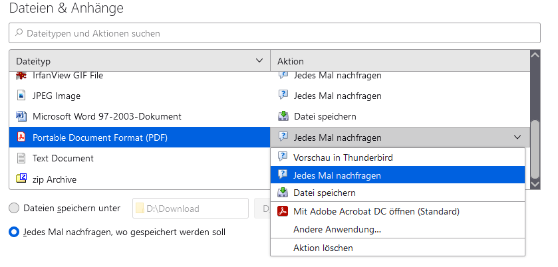Click the zip Archive file icon

21,179
